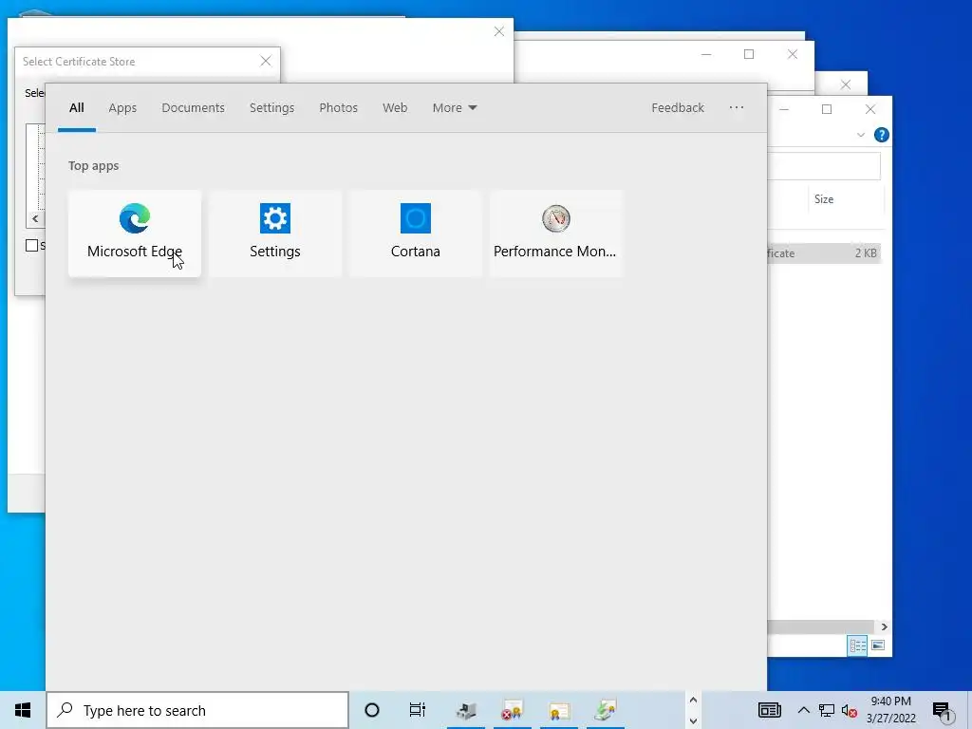Image resolution: width=972 pixels, height=729 pixels.
Task: Maximize the Explorer window
Action: (827, 109)
